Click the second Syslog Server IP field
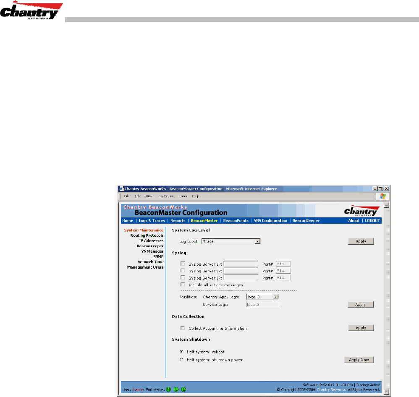419x397 pixels. coord(241,271)
